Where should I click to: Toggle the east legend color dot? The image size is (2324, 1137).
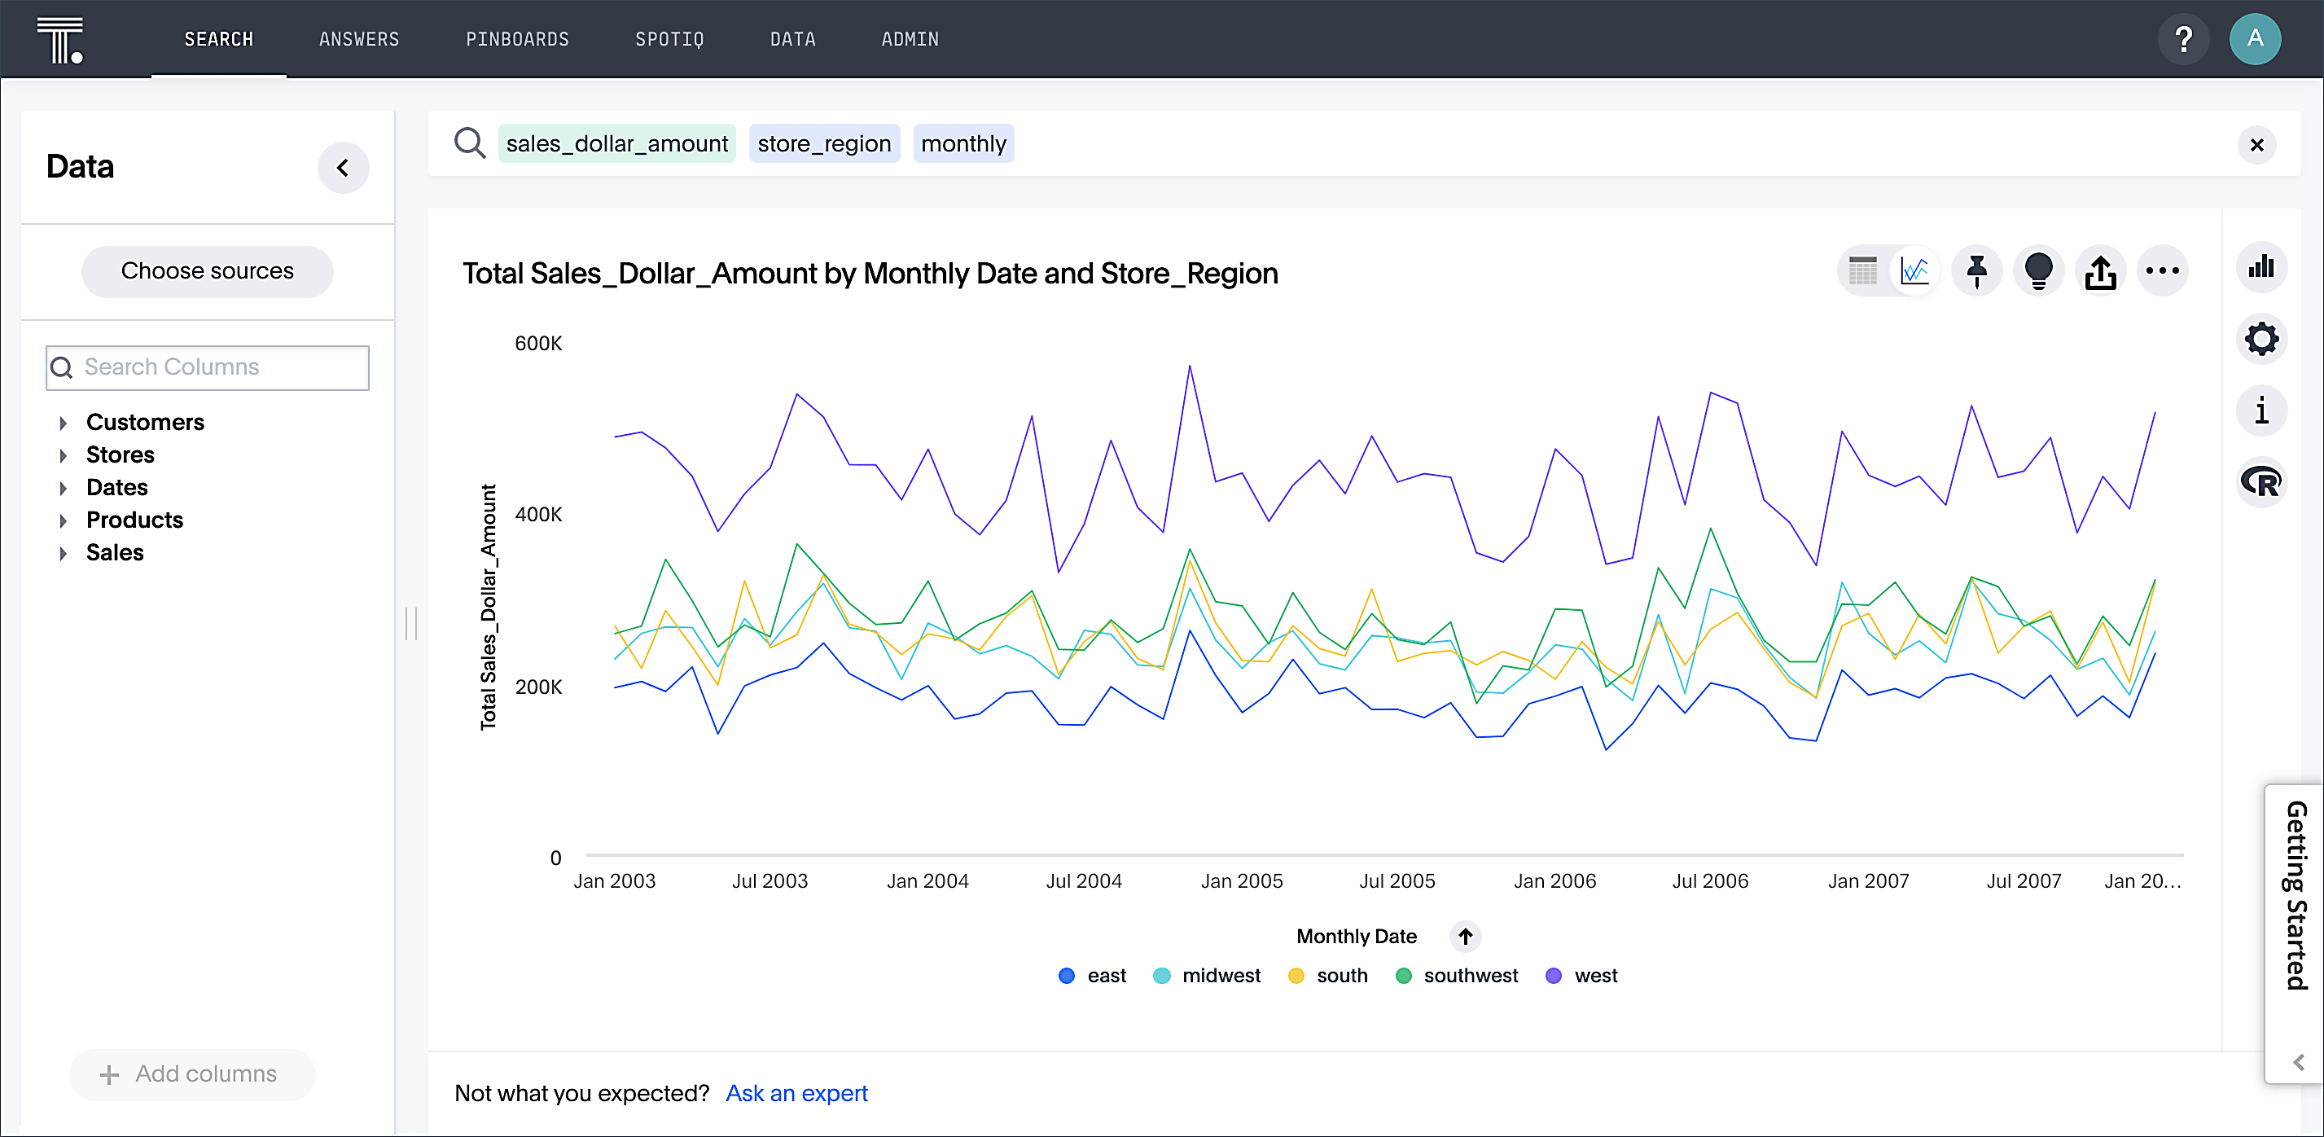1067,976
